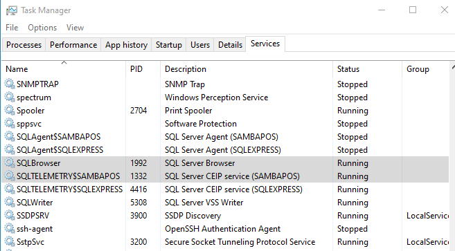455x251 pixels.
Task: Switch to the App history tab
Action: coord(126,45)
